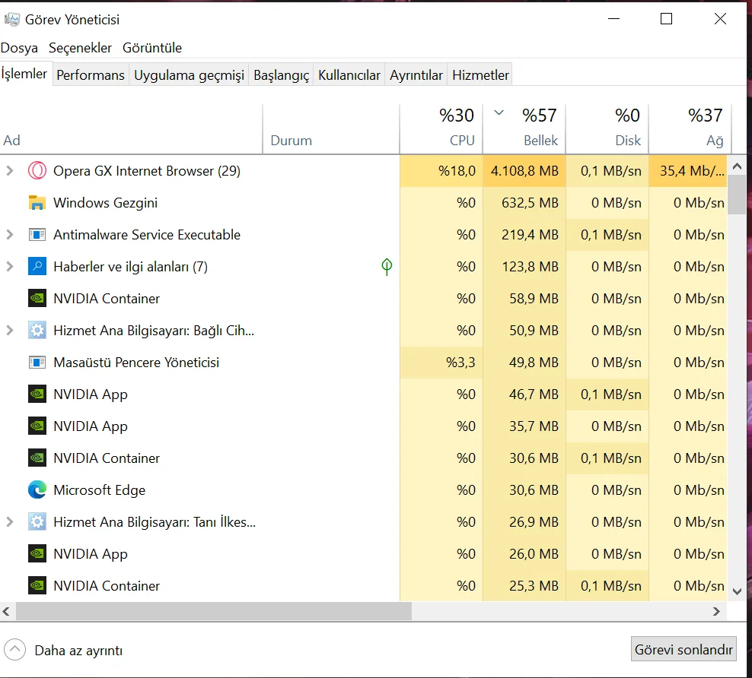Viewport: 752px width, 678px height.
Task: Click the Hizmet Ana Bilgisayarı: Tanı gear icon
Action: coord(37,522)
